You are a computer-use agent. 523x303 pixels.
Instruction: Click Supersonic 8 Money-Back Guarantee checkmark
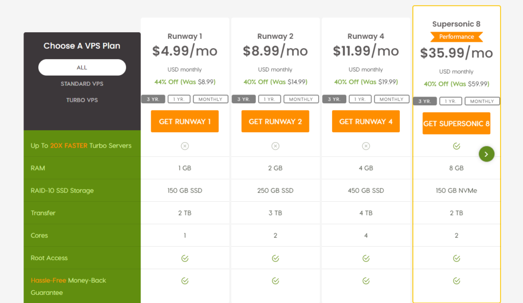point(456,281)
